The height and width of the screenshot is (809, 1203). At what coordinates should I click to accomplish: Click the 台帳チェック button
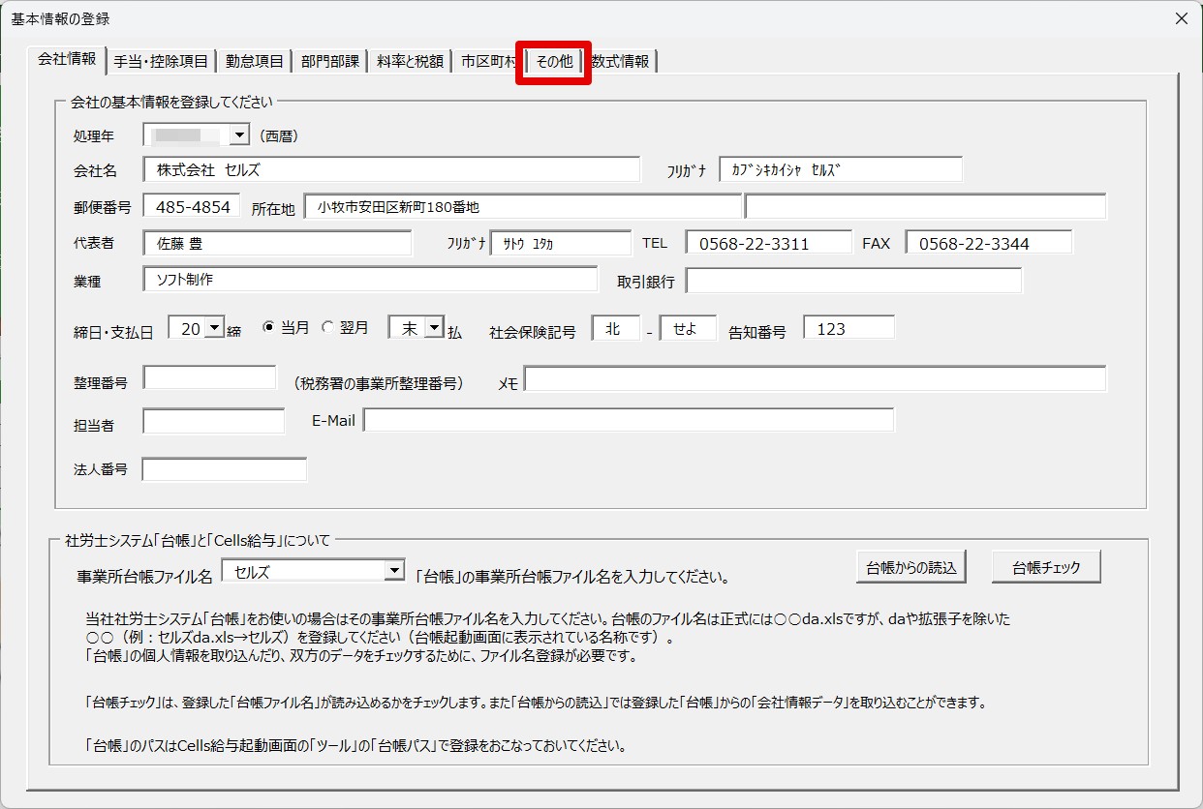pyautogui.click(x=1046, y=568)
